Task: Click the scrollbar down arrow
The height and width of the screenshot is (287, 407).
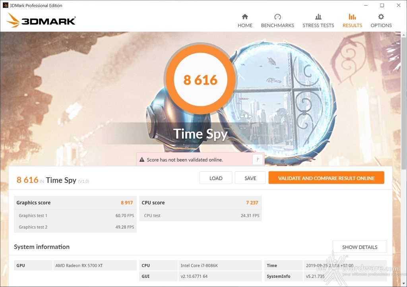Action: (x=404, y=283)
